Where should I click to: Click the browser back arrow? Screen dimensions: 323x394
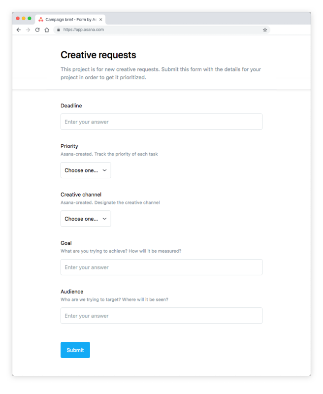[x=19, y=30]
